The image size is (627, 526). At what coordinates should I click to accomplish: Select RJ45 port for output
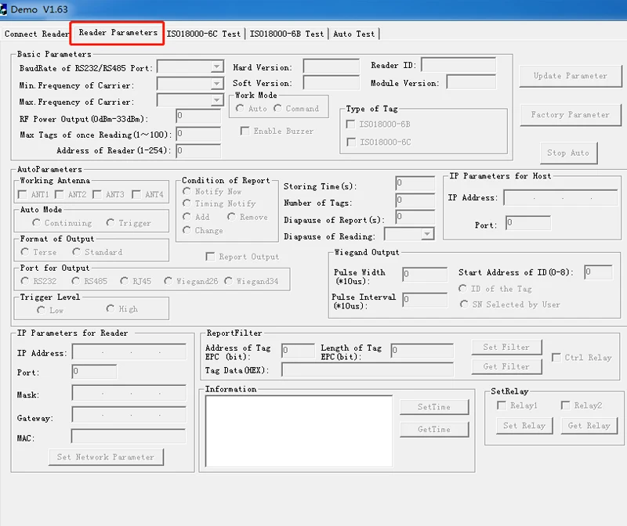tap(125, 281)
